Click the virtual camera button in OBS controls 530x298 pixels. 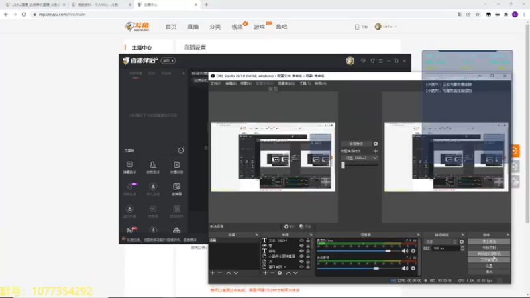pos(489,254)
